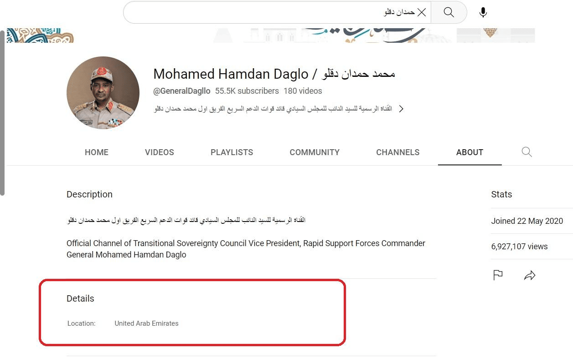The image size is (573, 358).
Task: Open the VIDEOS tab
Action: 160,152
